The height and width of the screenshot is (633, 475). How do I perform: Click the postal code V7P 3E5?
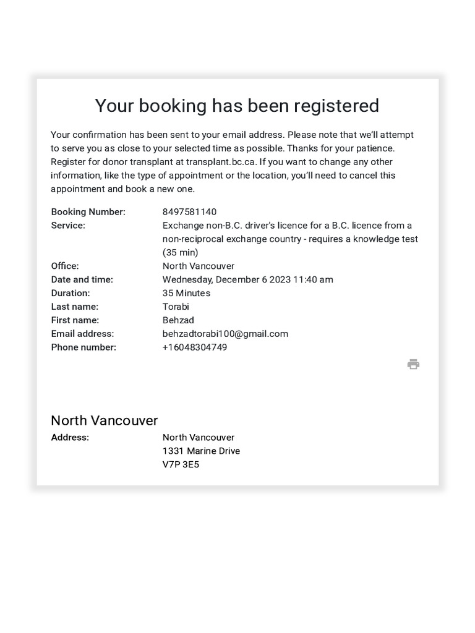tap(181, 465)
